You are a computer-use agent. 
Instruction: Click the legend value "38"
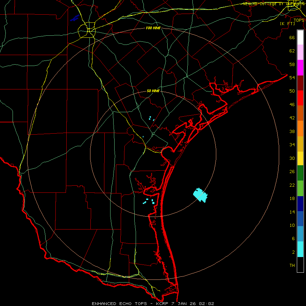(292, 131)
